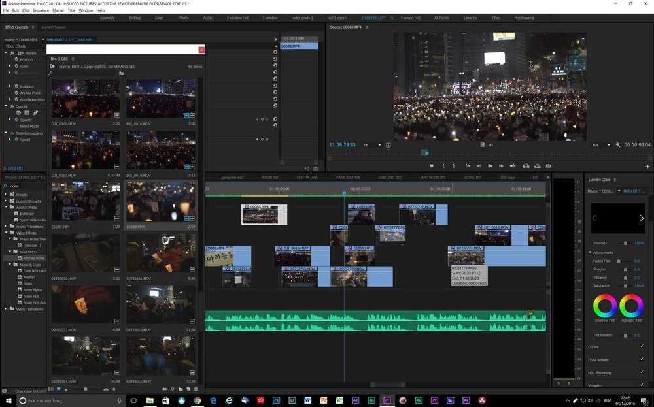Expand the Presets folder in Effects panel

[x=6, y=195]
